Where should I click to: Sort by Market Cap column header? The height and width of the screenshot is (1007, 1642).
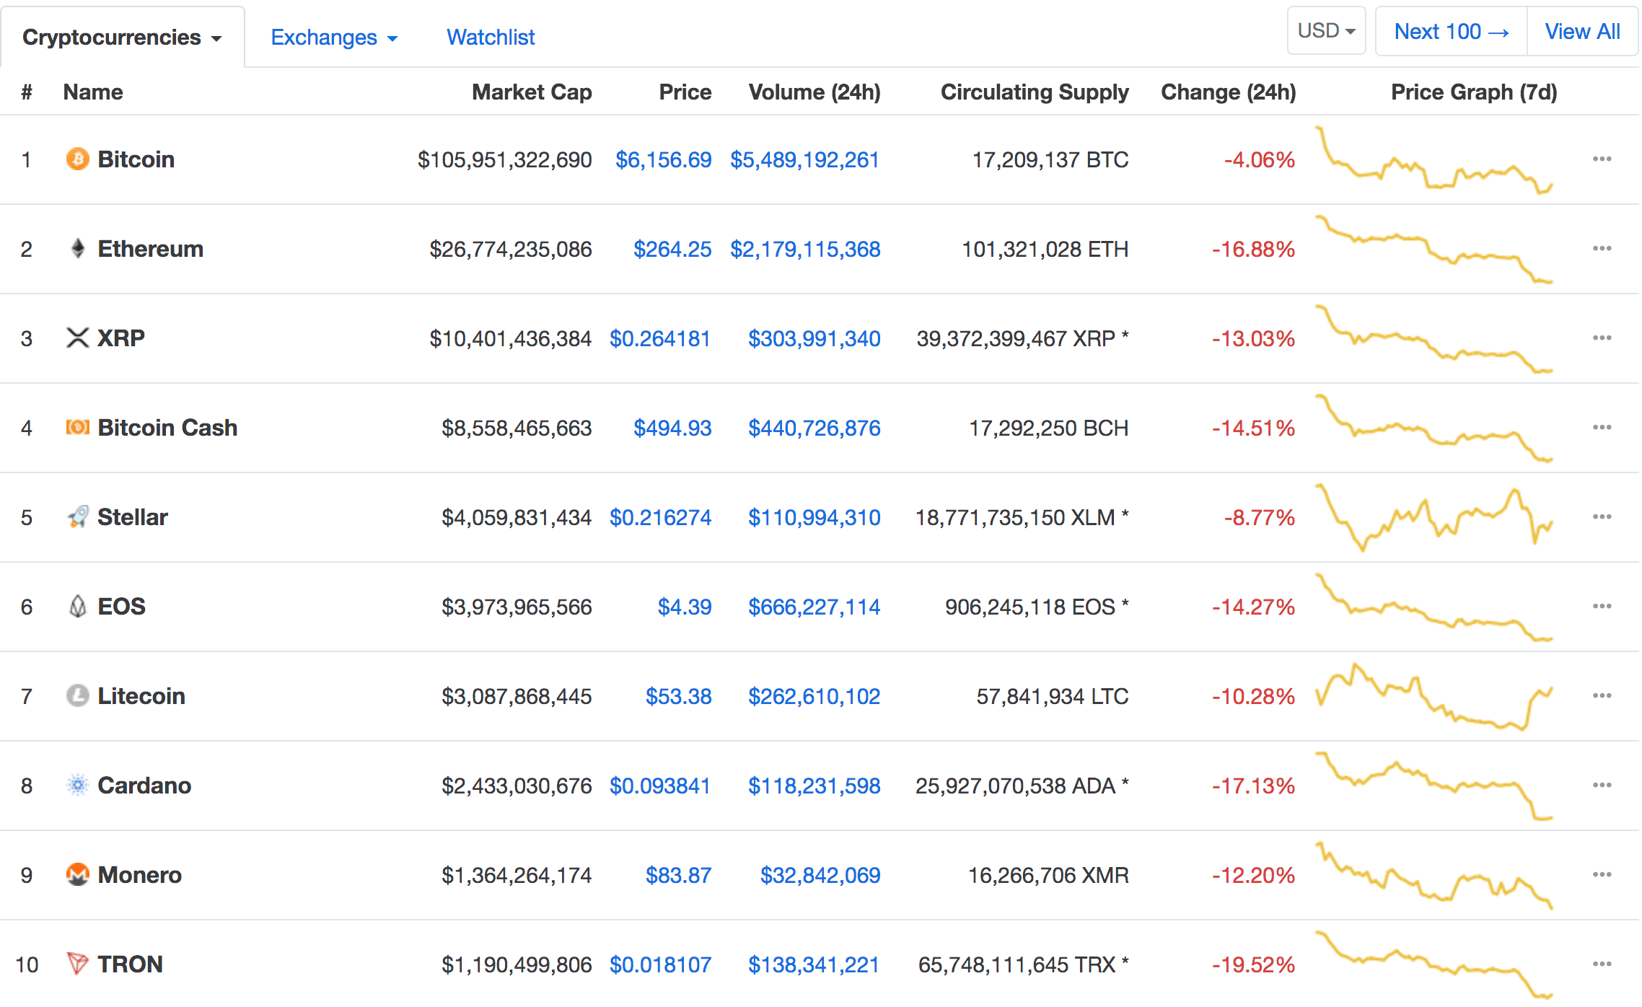coord(532,92)
